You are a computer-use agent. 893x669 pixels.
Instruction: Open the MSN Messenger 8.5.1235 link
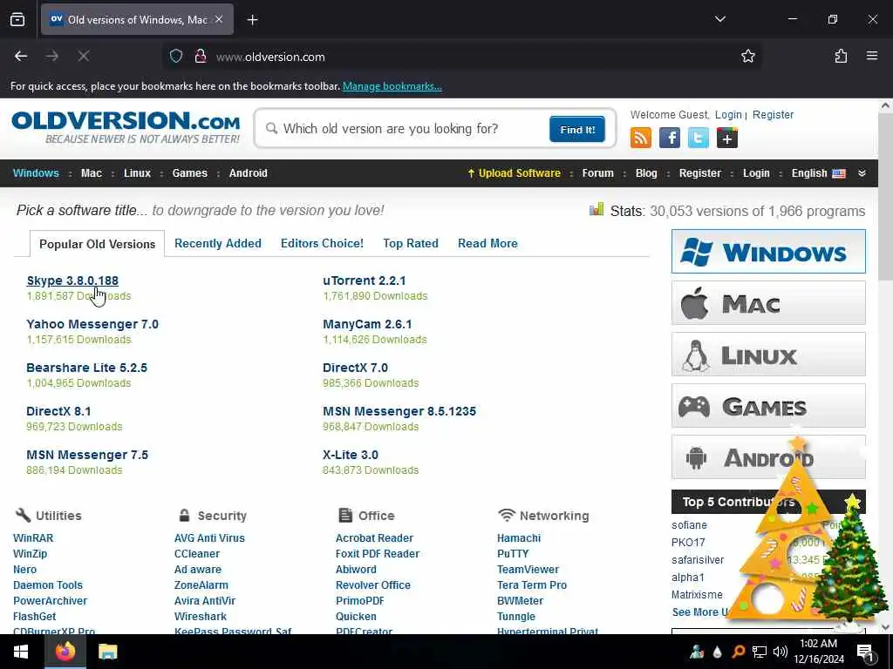pyautogui.click(x=399, y=411)
